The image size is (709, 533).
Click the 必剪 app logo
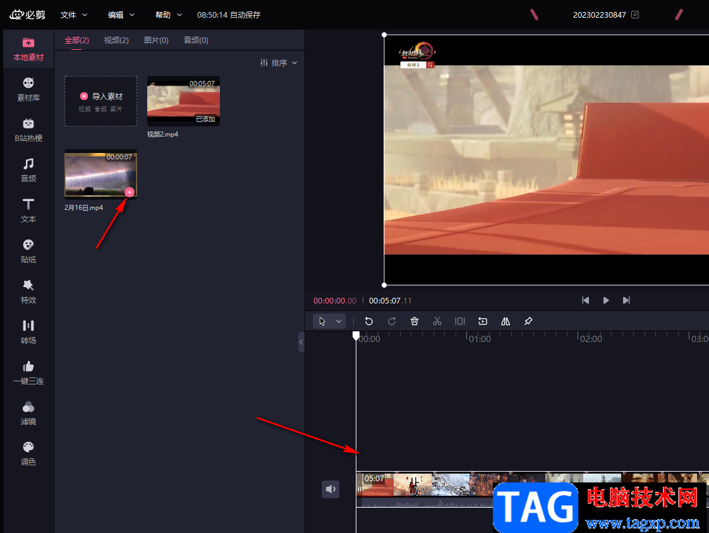coord(28,15)
